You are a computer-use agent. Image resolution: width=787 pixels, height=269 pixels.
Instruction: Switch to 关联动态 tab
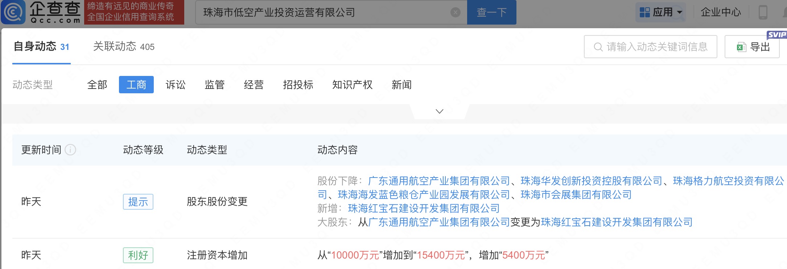tap(124, 47)
